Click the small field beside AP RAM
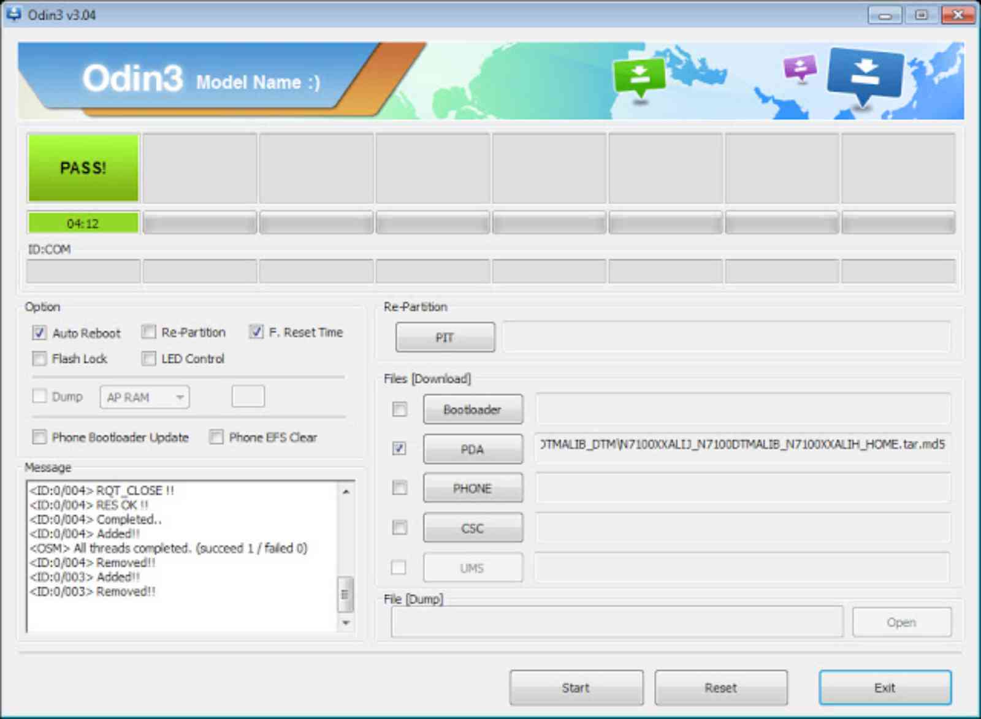 pyautogui.click(x=248, y=396)
